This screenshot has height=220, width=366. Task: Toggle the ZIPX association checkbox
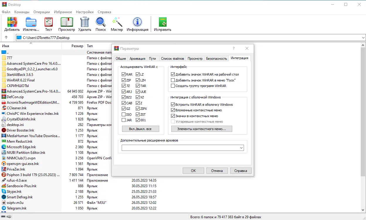pos(138,109)
